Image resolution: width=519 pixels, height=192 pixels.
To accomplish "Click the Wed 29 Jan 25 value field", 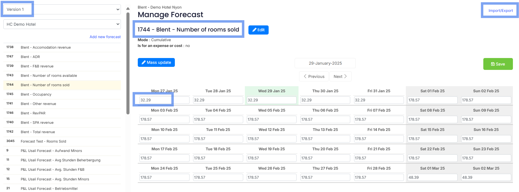I will tap(271, 100).
